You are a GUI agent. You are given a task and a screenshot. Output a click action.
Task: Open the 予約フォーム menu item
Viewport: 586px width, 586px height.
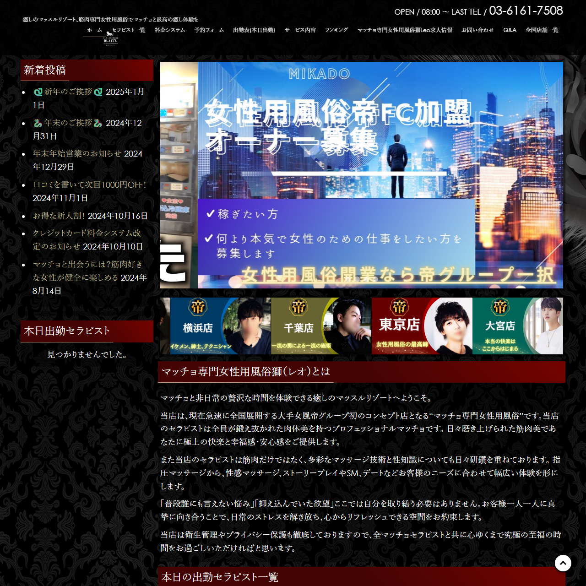209,30
